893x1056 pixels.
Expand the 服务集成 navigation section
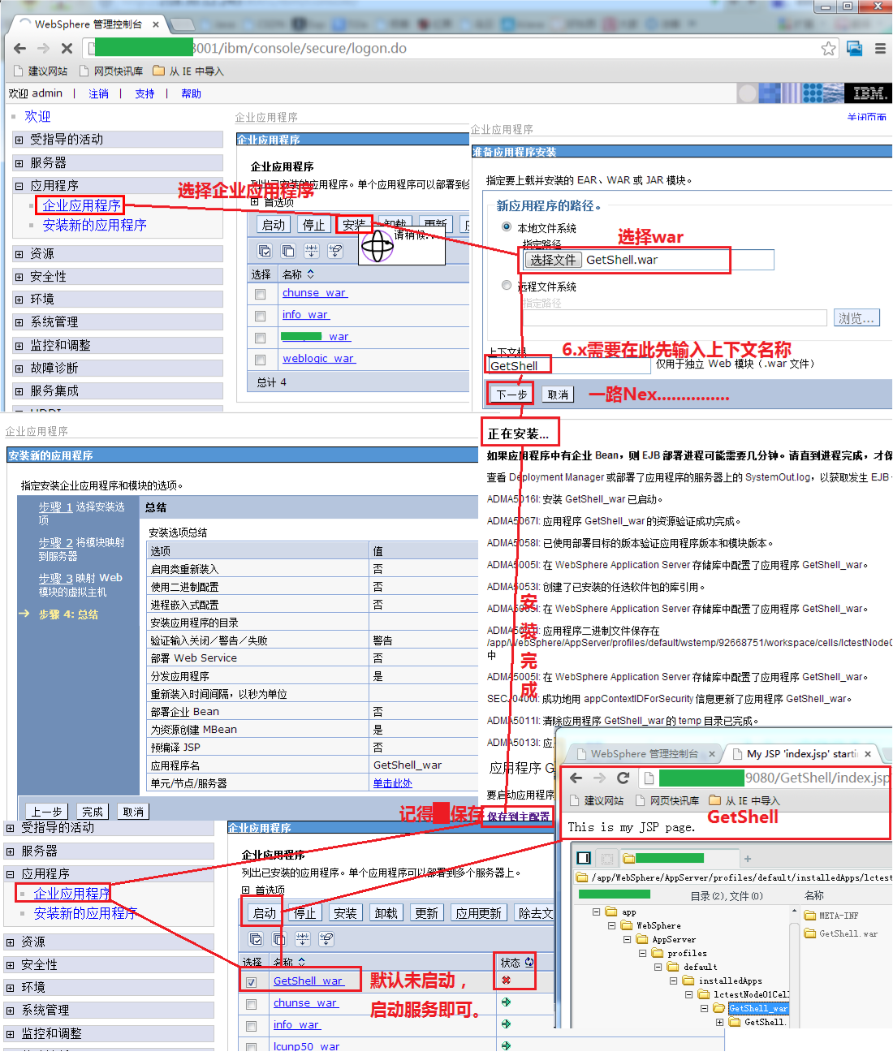pyautogui.click(x=19, y=391)
